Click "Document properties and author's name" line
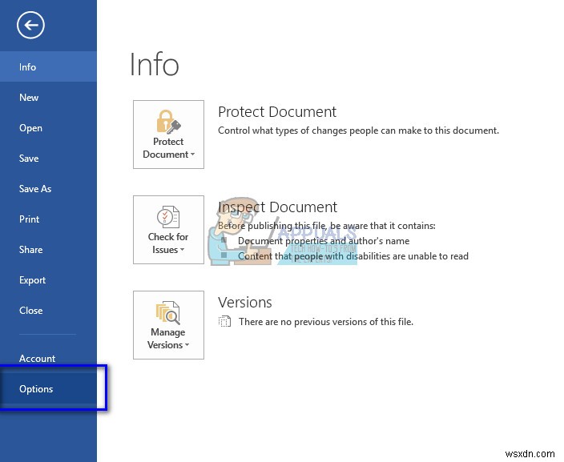This screenshot has width=564, height=462. [x=324, y=241]
